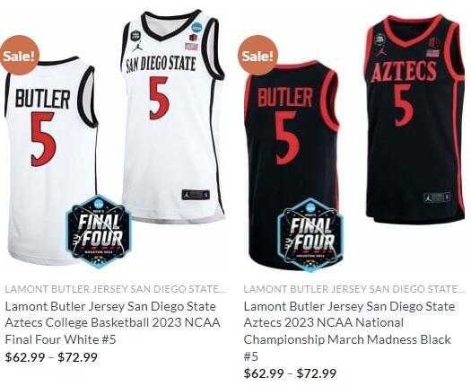Click gray category label above black jersey title
This screenshot has height=386, width=471.
(x=354, y=289)
